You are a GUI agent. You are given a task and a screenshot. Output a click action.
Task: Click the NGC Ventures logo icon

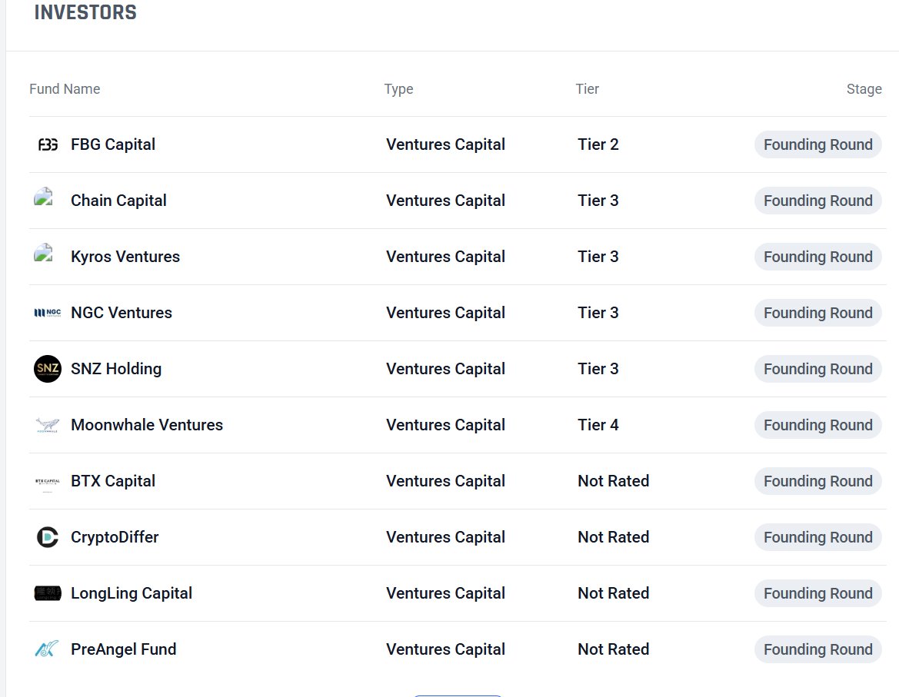[x=48, y=313]
